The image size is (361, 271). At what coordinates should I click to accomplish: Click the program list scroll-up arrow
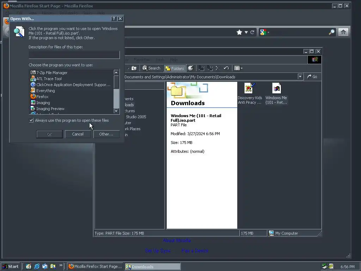[116, 72]
